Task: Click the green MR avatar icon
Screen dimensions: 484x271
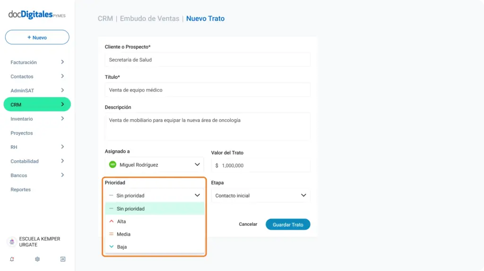Action: (112, 165)
